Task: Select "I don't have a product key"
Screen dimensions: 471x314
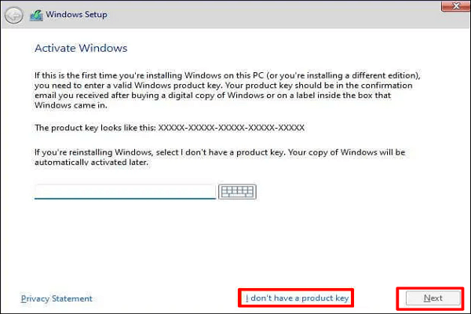Action: click(x=296, y=298)
